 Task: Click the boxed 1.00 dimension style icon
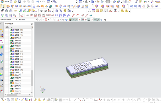[x=48, y=15]
